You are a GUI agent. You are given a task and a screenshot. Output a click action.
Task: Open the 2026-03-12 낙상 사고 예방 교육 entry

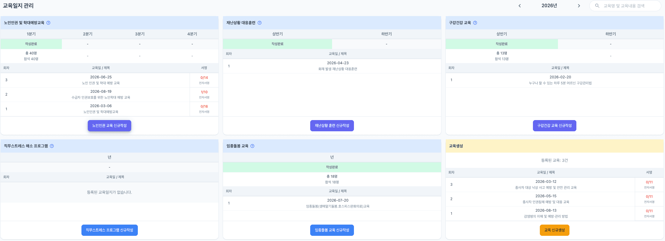546,185
